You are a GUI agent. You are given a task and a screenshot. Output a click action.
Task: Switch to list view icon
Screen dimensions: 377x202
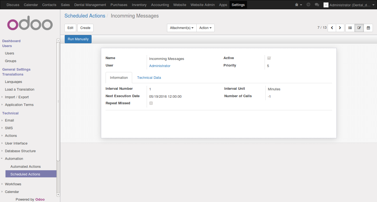click(350, 28)
